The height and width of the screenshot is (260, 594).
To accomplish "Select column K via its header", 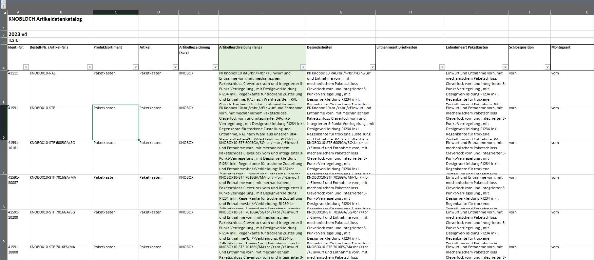I will [586, 12].
